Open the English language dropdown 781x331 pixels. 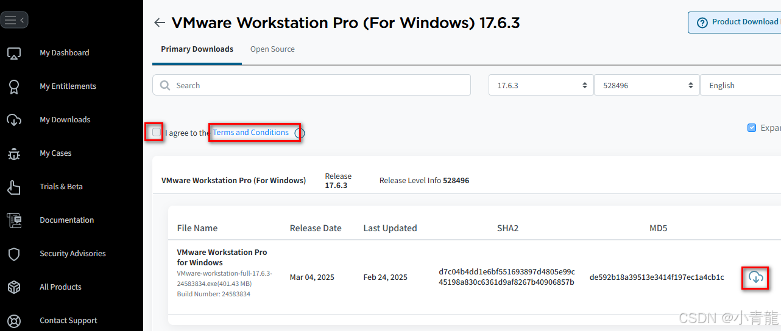click(x=741, y=85)
